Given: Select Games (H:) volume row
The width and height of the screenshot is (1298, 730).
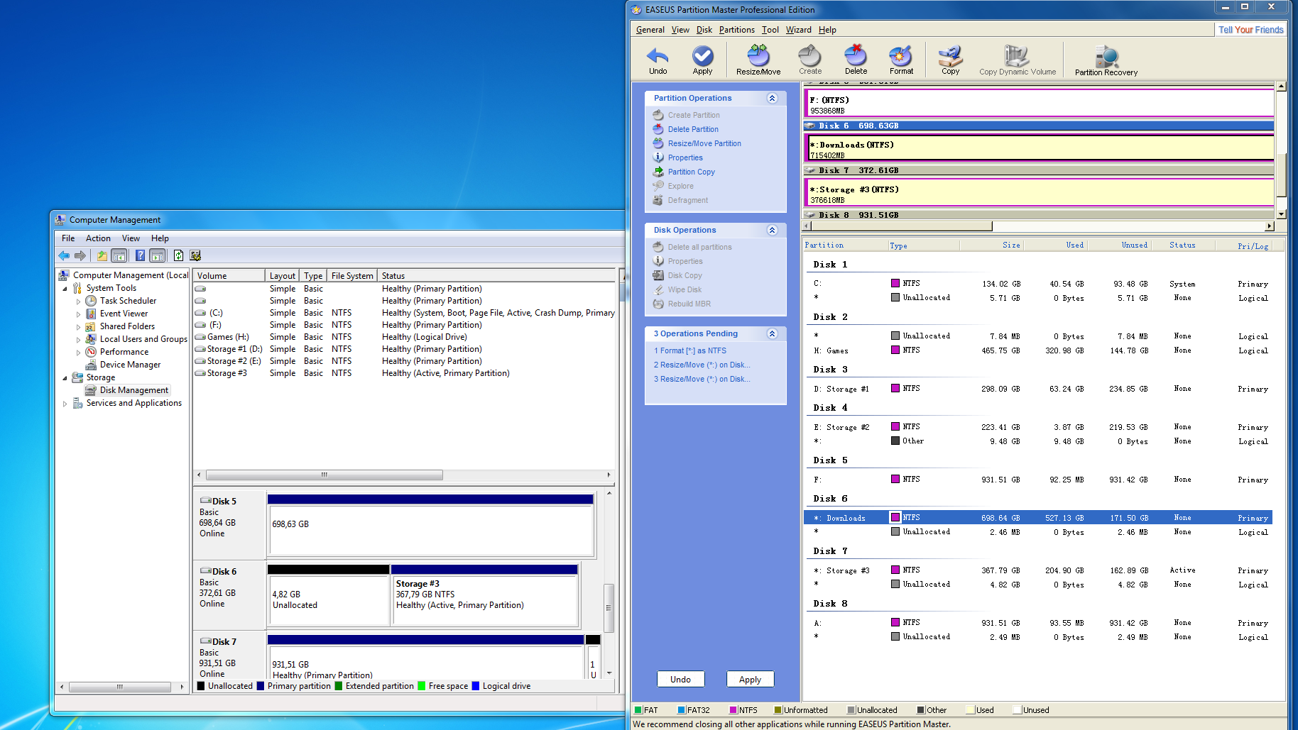Looking at the screenshot, I should click(405, 337).
